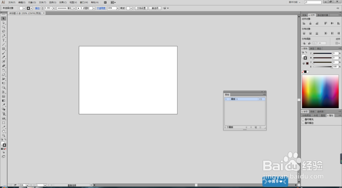This screenshot has height=188, width=342.
Task: Open the fill color dropdown in control bar
Action: pyautogui.click(x=24, y=8)
